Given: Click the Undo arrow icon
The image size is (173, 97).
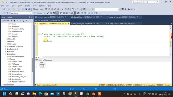Looking at the screenshot, I should (x=73, y=9).
